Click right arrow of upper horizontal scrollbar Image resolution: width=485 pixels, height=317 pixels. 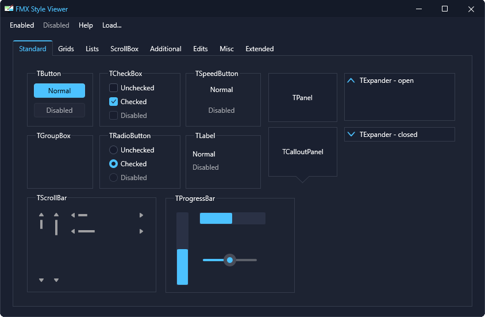[141, 215]
